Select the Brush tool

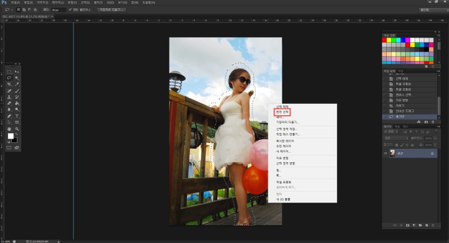coord(17,91)
